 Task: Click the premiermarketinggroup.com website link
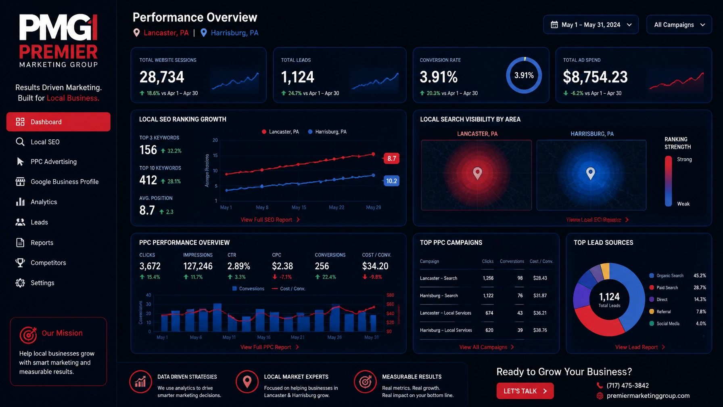[648, 396]
